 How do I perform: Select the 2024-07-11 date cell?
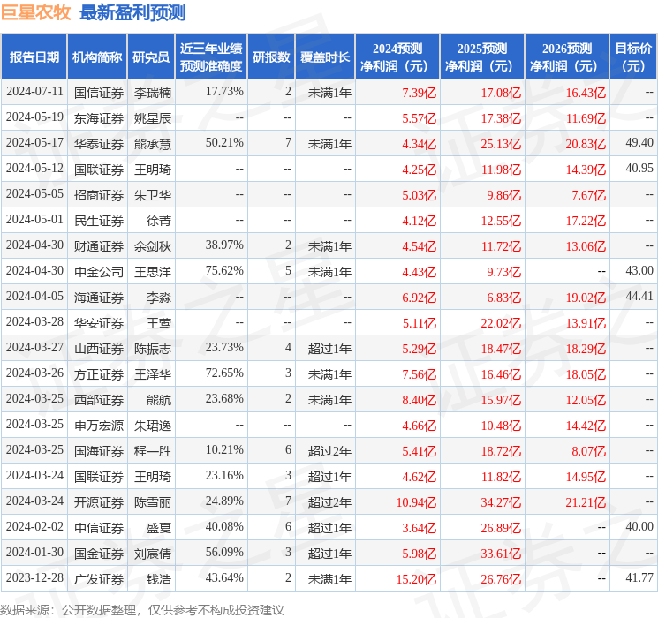click(x=34, y=92)
